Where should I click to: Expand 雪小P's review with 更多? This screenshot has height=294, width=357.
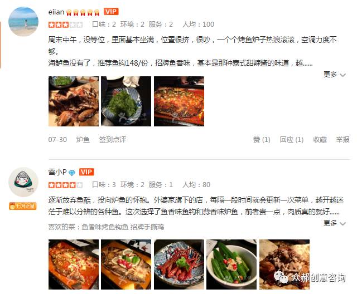pyautogui.click(x=335, y=223)
